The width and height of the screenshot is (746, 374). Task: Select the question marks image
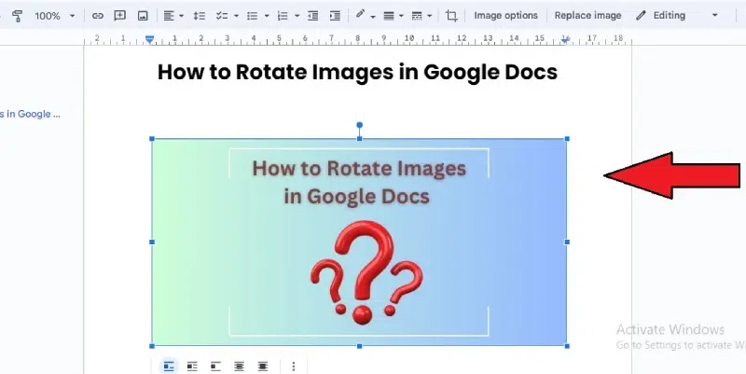[360, 242]
